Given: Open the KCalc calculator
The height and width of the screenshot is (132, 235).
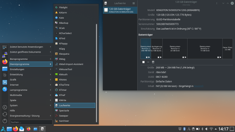Looking at the screenshot, I should tap(75, 28).
